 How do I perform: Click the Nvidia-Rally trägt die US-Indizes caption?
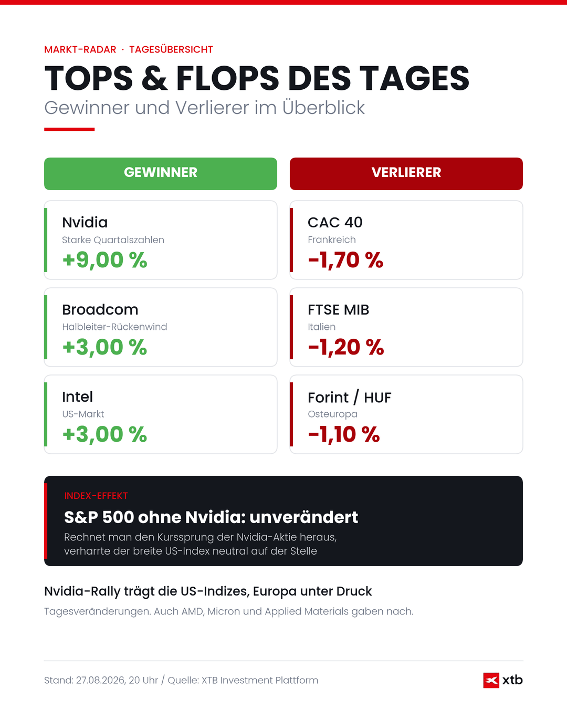click(208, 591)
